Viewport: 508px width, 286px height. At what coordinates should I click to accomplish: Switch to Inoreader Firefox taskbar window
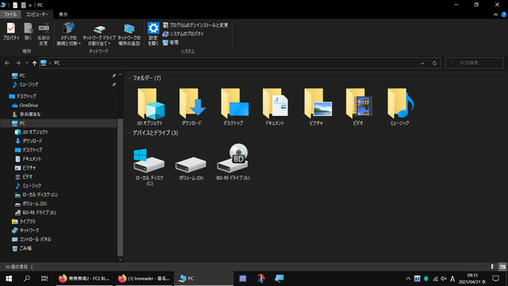point(144,278)
